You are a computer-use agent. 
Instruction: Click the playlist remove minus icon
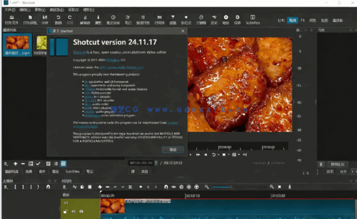(x=23, y=164)
